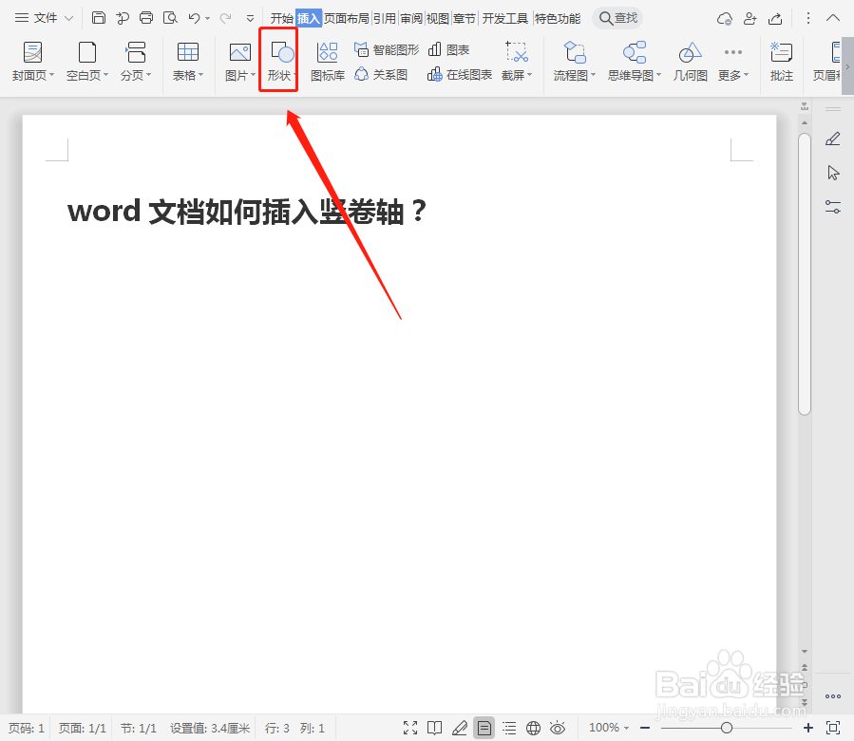Image resolution: width=854 pixels, height=741 pixels.
Task: Open the 更多 (More) dropdown
Action: tap(731, 60)
